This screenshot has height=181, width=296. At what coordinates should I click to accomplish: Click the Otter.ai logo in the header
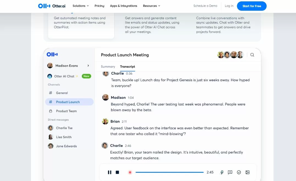point(52,6)
